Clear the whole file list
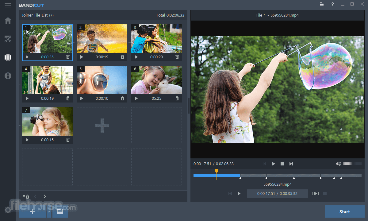Image resolution: width=368 pixels, height=221 pixels. point(26,196)
